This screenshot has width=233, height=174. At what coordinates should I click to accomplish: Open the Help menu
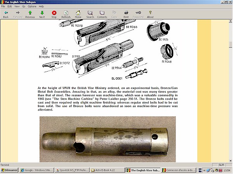click(41, 6)
